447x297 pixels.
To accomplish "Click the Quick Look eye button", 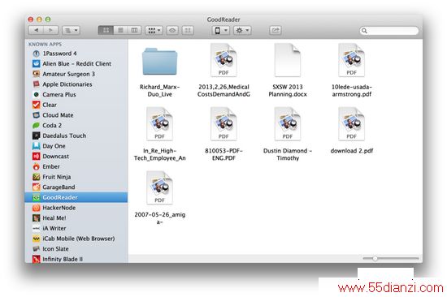I will pyautogui.click(x=172, y=30).
